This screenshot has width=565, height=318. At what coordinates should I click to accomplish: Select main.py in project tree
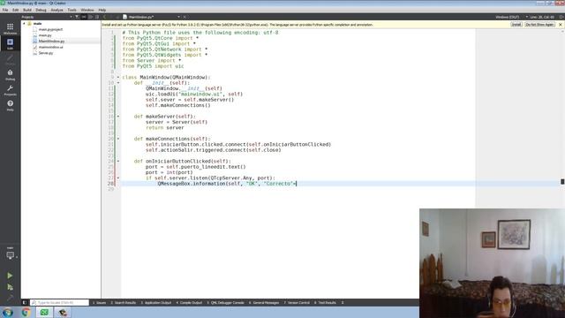pyautogui.click(x=45, y=35)
